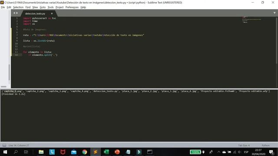Click the sidebar vertical scrollbar handle
Screen dimensions: 278x156
9,72
